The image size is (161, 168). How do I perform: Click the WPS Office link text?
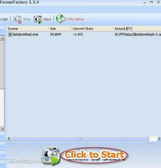point(75,19)
